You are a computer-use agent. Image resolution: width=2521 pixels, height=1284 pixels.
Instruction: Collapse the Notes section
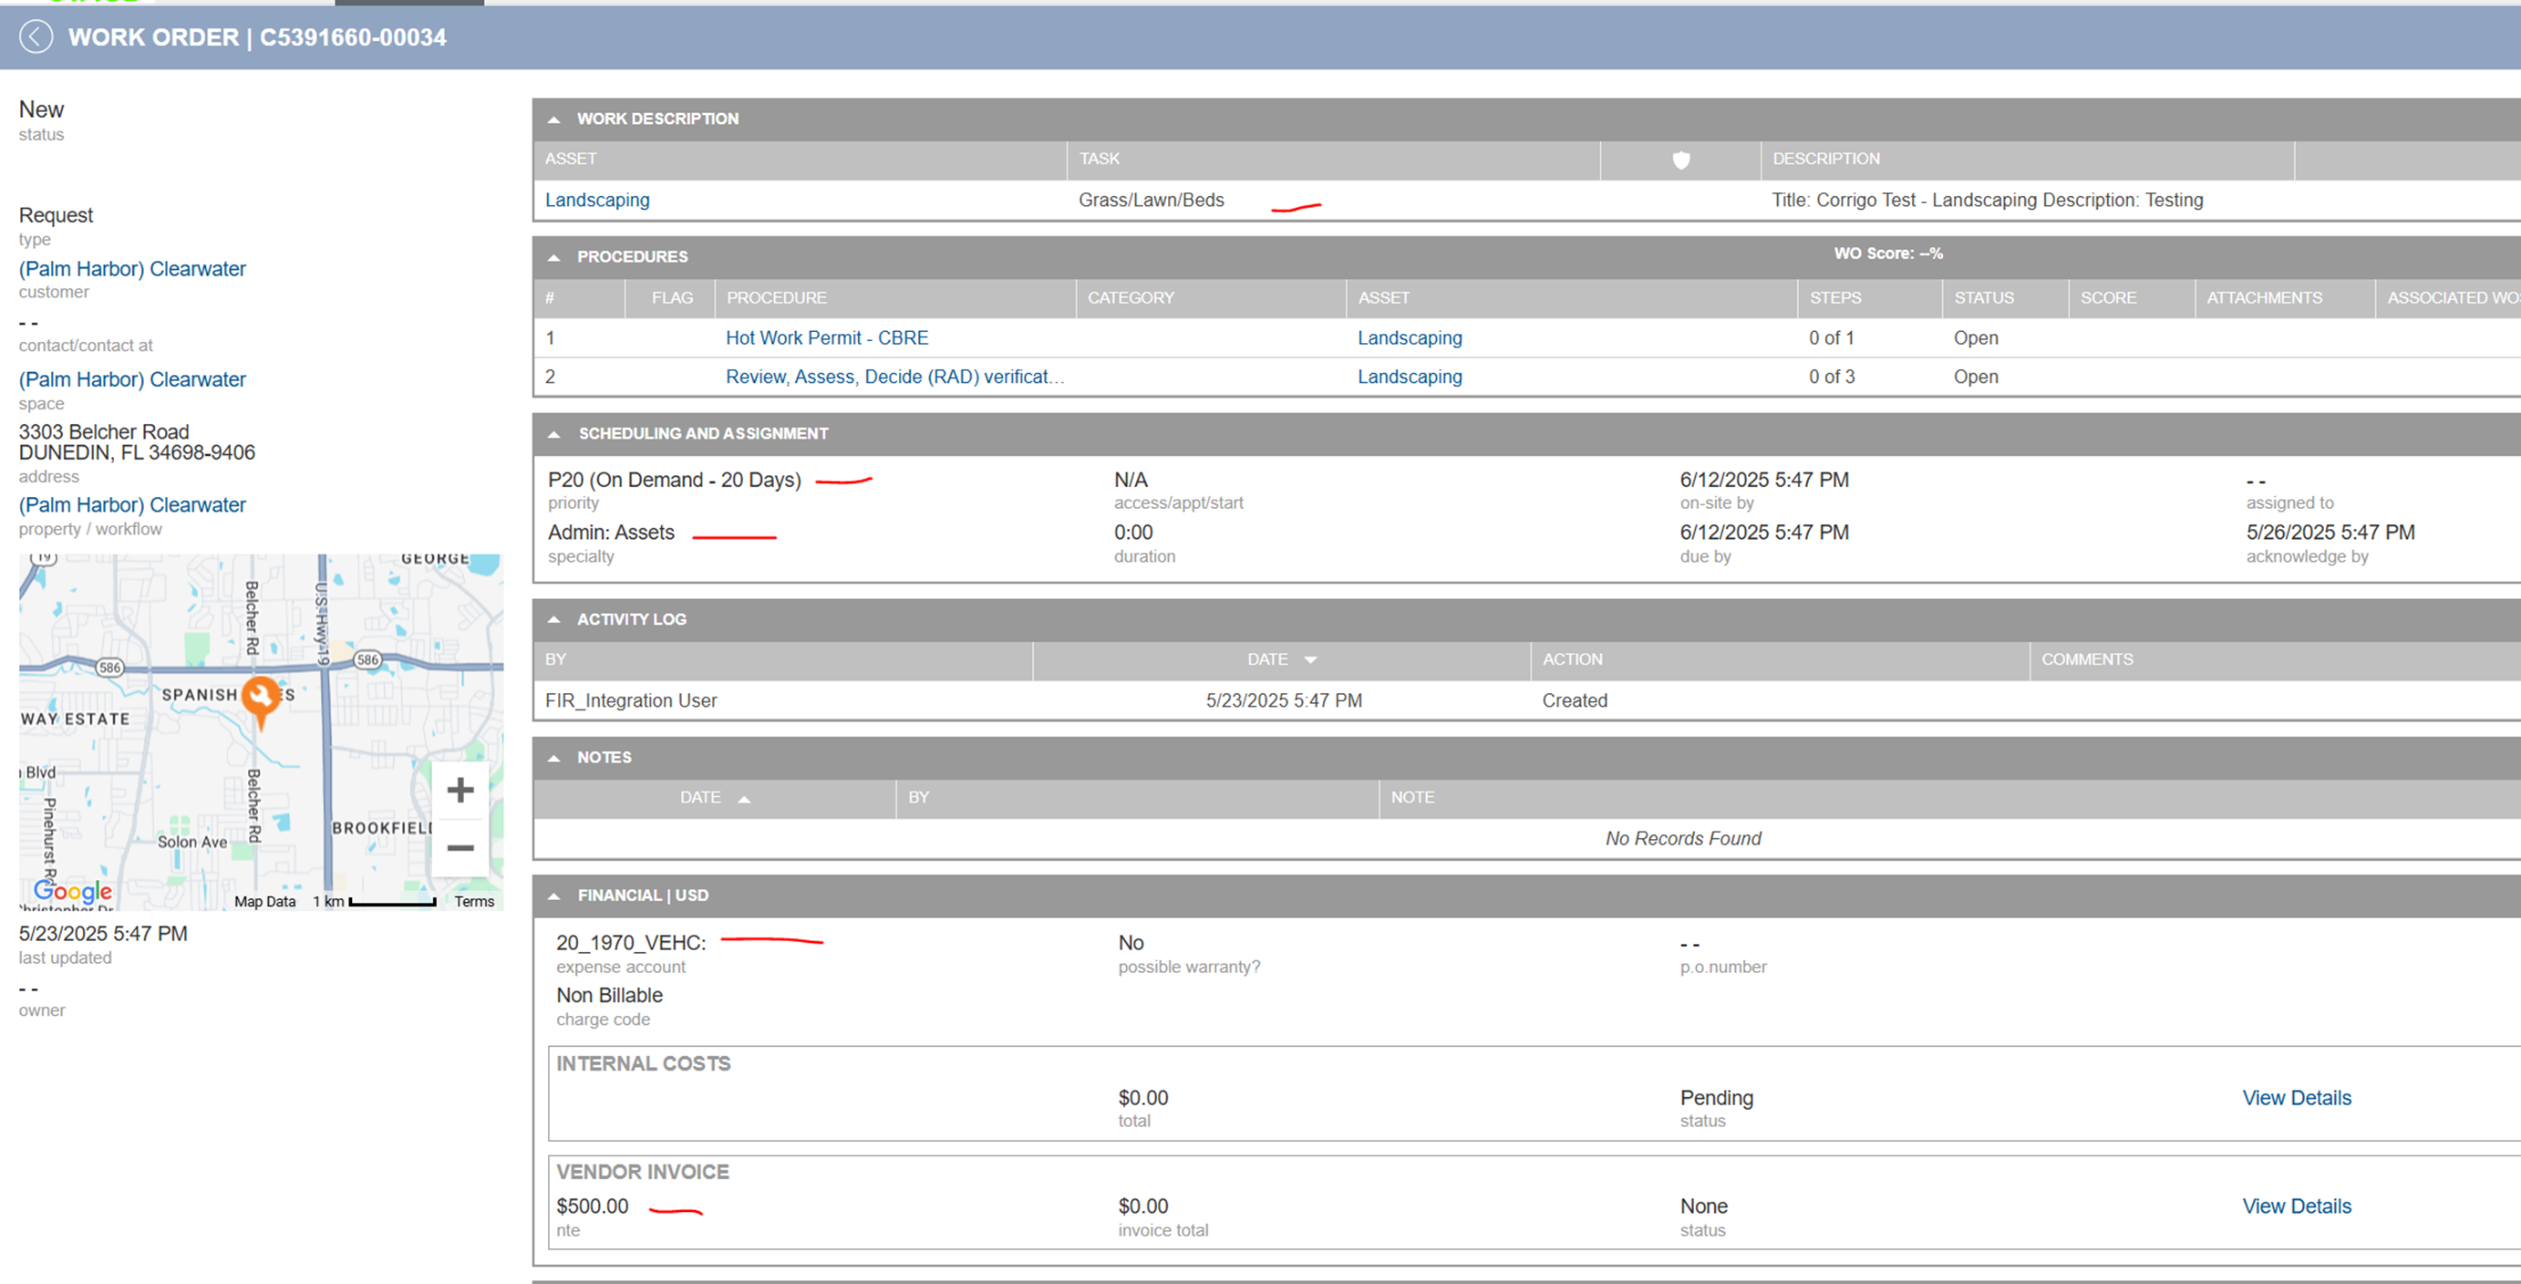pos(554,759)
